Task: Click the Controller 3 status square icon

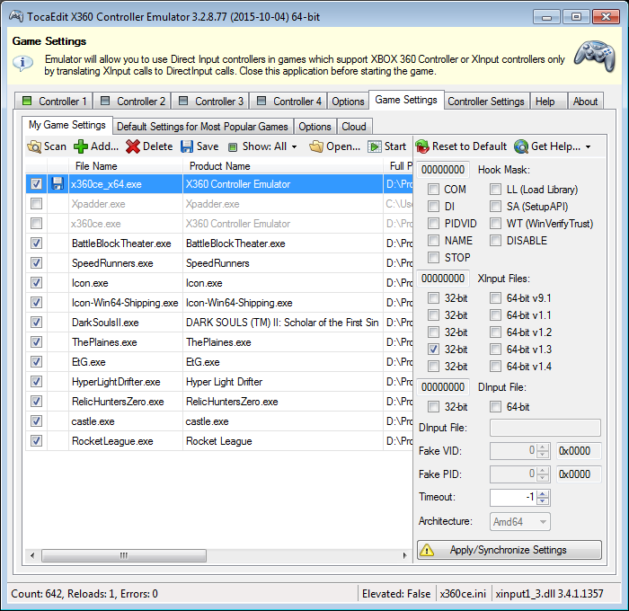Action: pyautogui.click(x=183, y=101)
